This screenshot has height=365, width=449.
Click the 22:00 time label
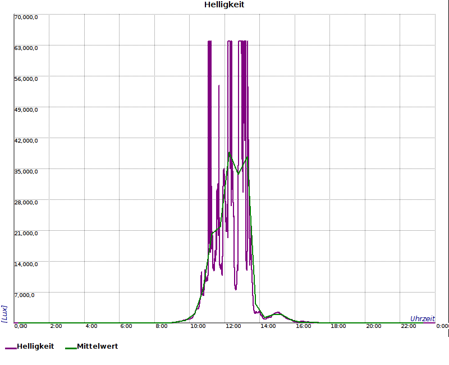click(409, 326)
